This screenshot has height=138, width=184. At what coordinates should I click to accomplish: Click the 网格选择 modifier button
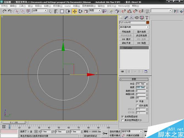pyautogui.click(x=127, y=32)
